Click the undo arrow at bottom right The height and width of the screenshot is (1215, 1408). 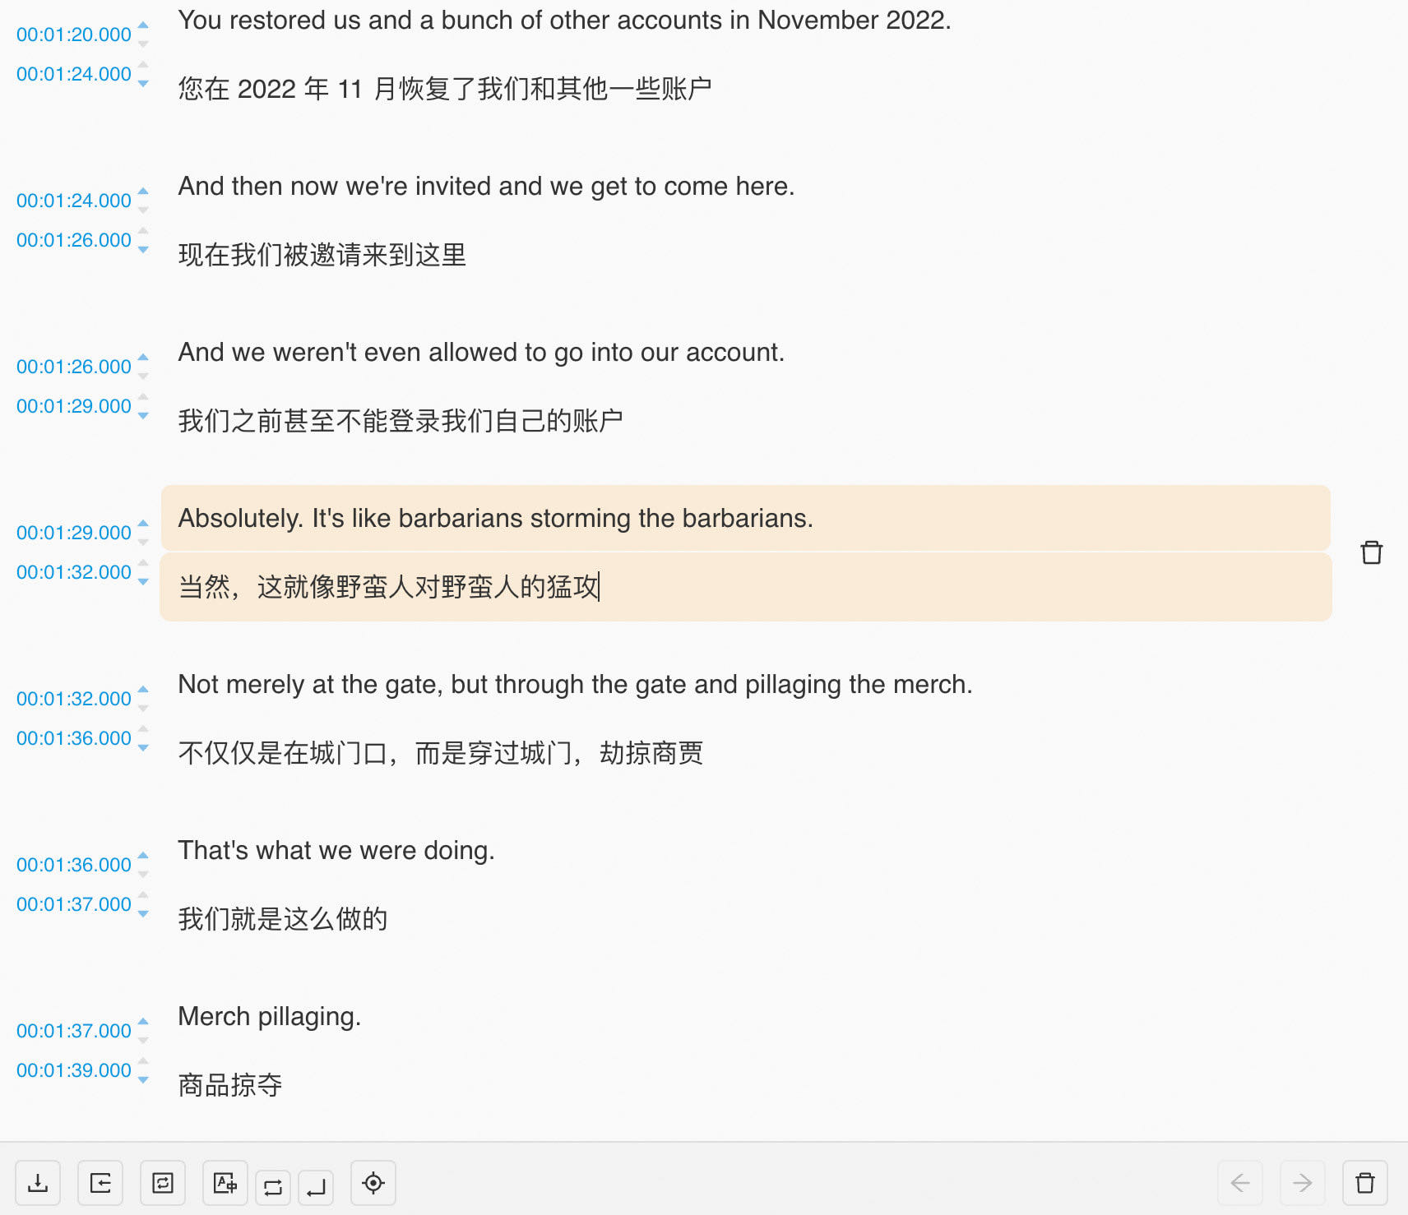click(x=1240, y=1184)
